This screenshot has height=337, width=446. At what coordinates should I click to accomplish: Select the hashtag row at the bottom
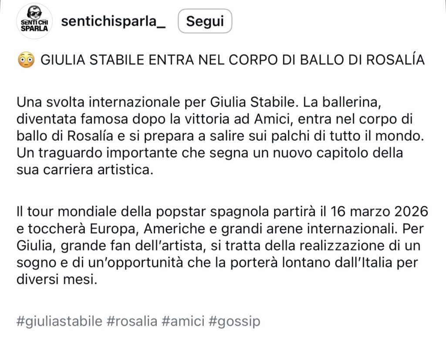(137, 322)
